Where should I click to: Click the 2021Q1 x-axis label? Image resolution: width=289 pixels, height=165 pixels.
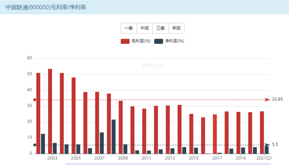coord(264,158)
